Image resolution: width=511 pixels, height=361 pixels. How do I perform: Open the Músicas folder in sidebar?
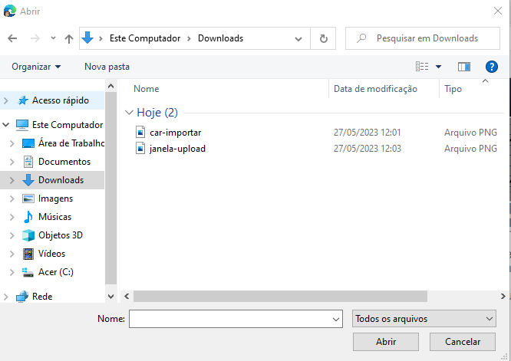pyautogui.click(x=54, y=217)
